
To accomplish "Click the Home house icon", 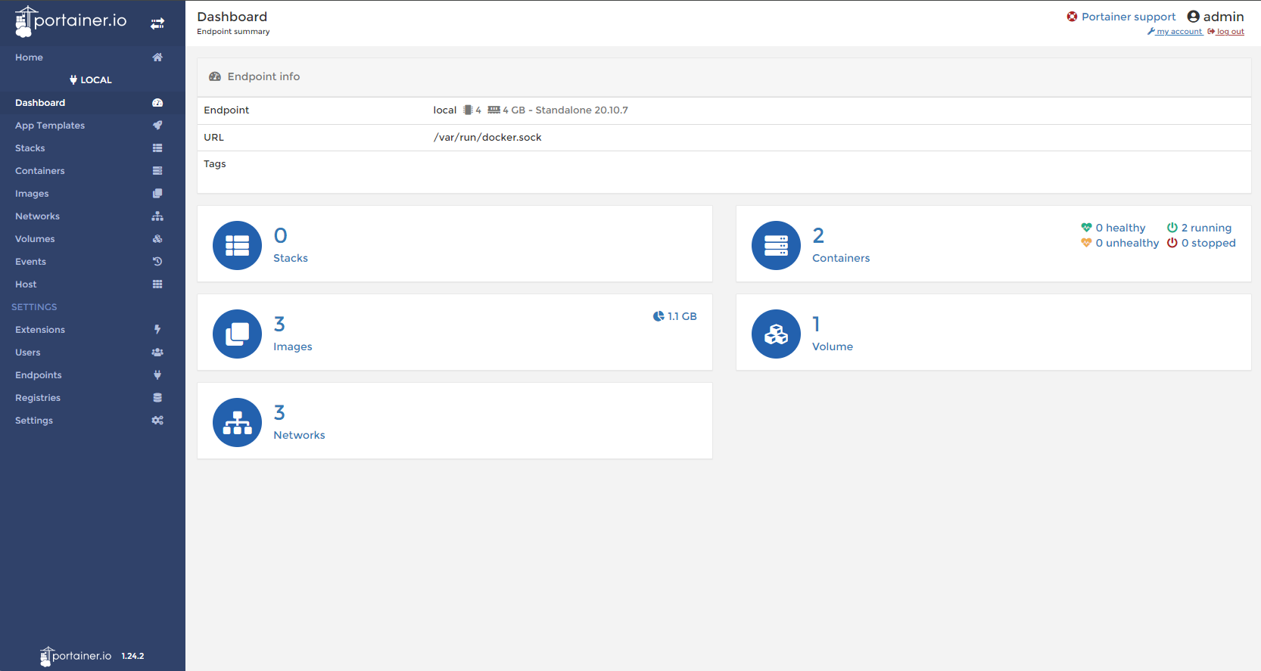I will [x=157, y=57].
